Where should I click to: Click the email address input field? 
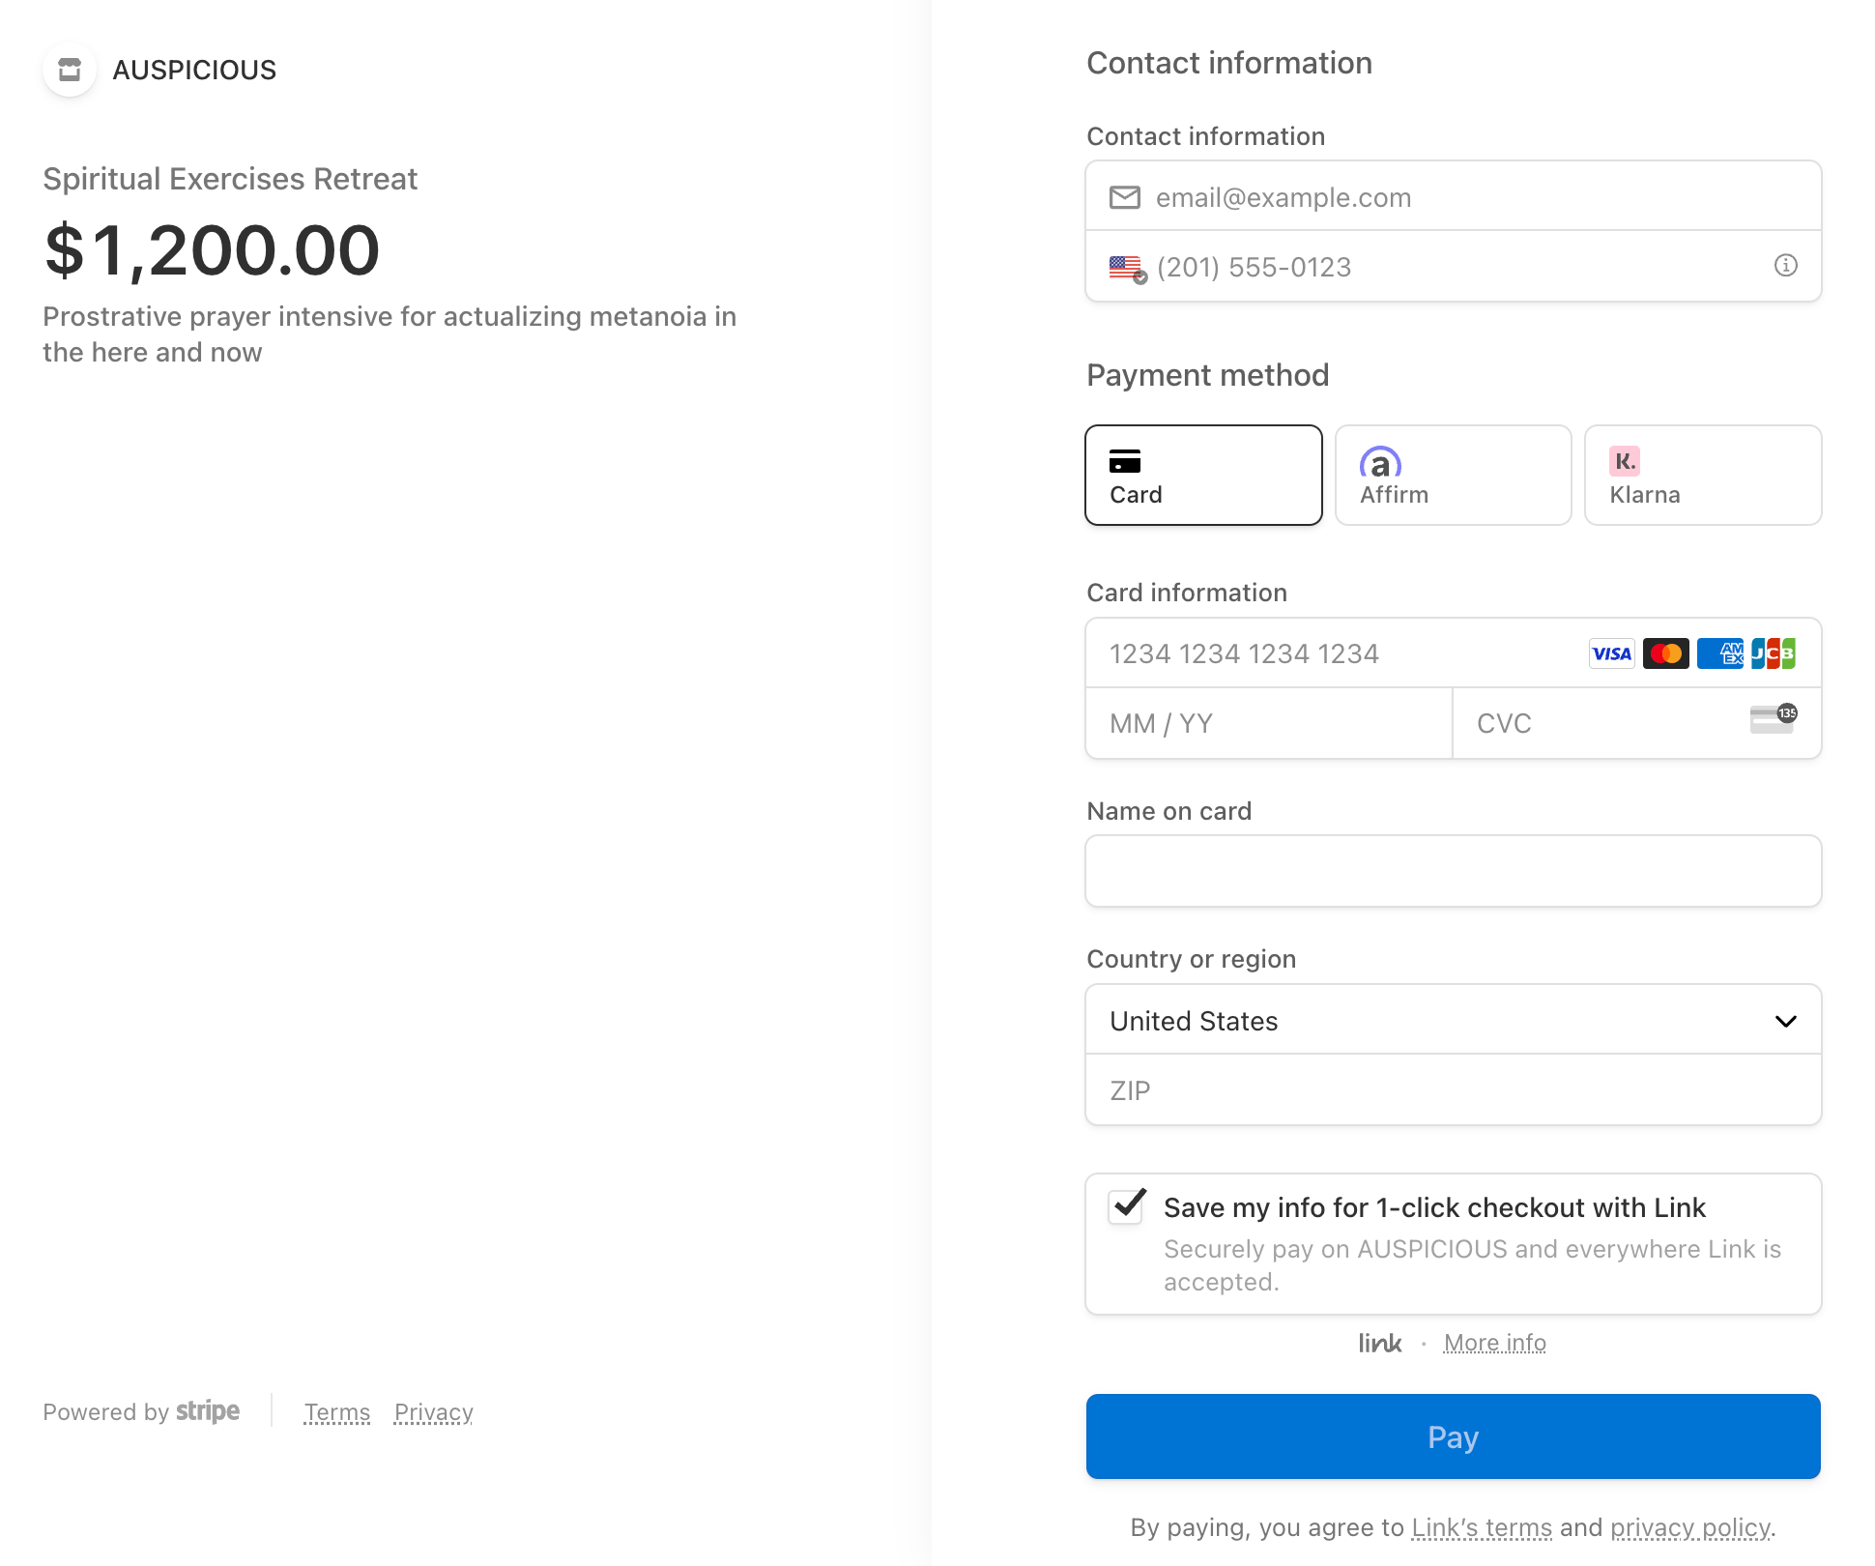click(x=1469, y=197)
